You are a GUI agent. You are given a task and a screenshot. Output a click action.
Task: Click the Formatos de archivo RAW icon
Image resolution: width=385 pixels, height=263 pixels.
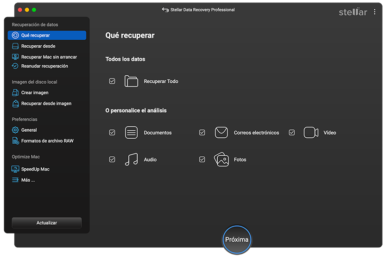(x=15, y=141)
